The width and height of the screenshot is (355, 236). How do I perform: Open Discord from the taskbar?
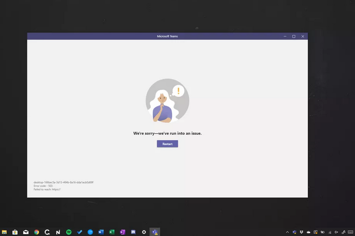point(133,232)
